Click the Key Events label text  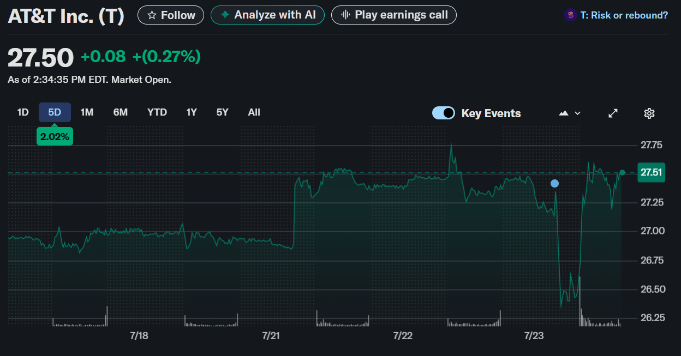491,113
